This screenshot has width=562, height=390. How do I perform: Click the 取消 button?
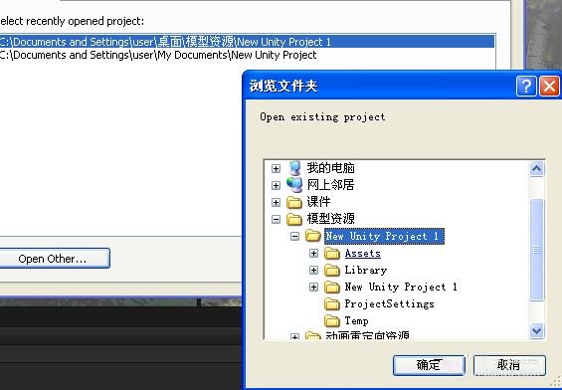(509, 365)
